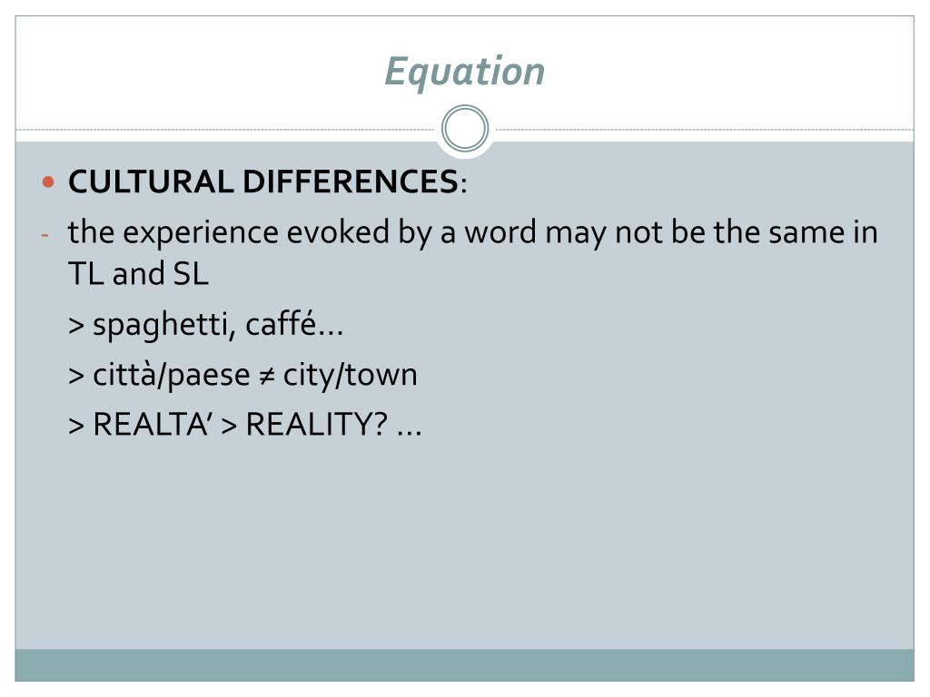This screenshot has height=697, width=930.
Task: Click the word 'caffé…'
Action: [294, 324]
